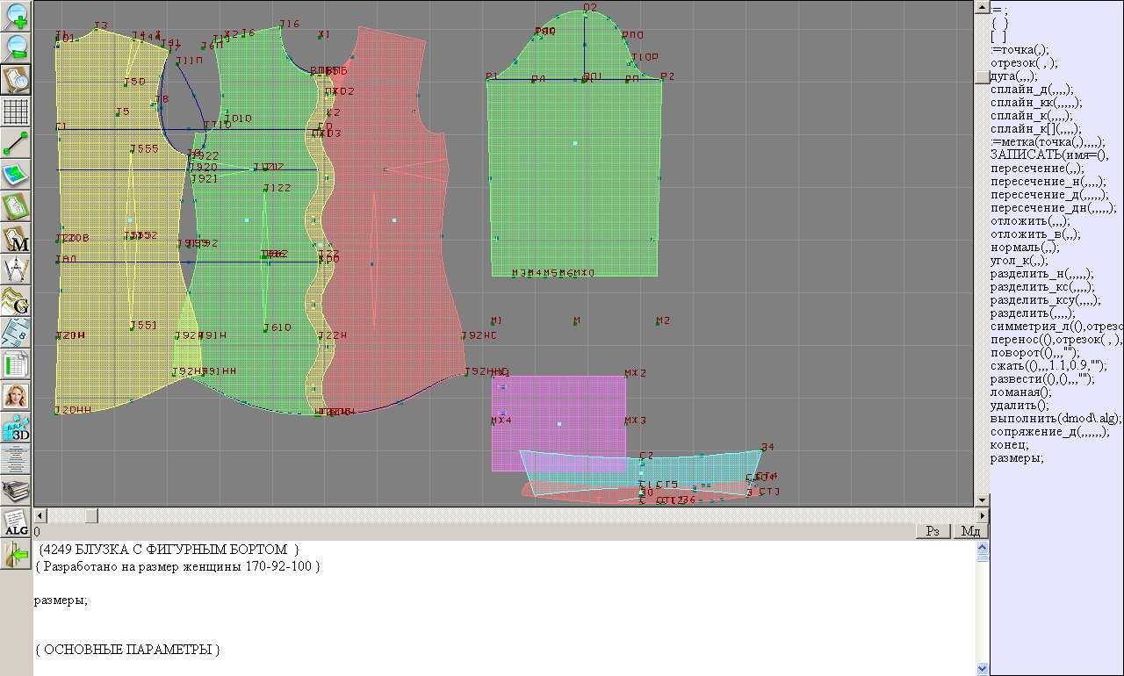The height and width of the screenshot is (676, 1124).
Task: Click the compass drafting tool icon
Action: point(17,270)
